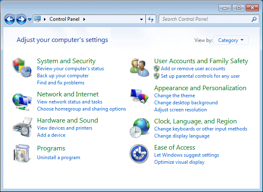Select the Add a device link

pos(51,135)
